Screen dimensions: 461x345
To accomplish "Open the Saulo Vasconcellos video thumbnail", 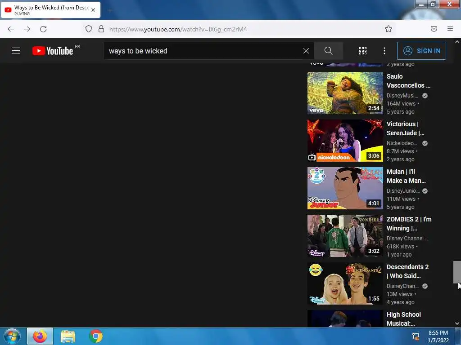I will [345, 93].
